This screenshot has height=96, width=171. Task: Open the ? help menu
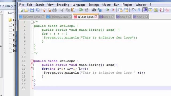pos(150,5)
